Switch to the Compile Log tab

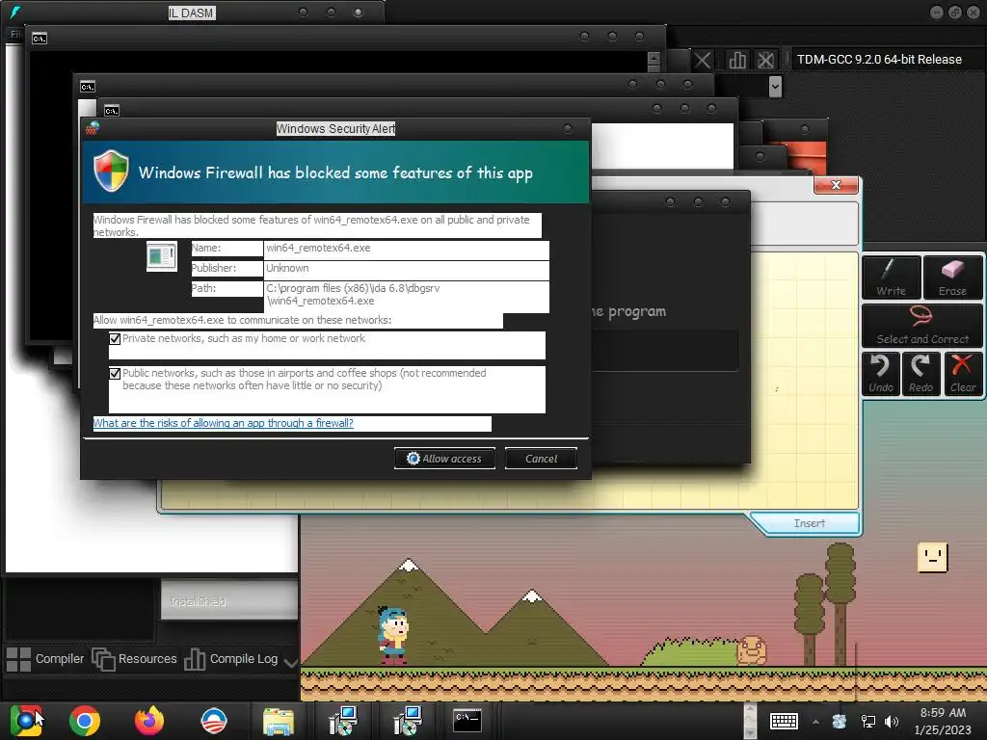(231, 659)
